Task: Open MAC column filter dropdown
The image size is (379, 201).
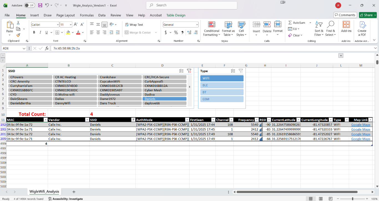Action: [x=46, y=120]
